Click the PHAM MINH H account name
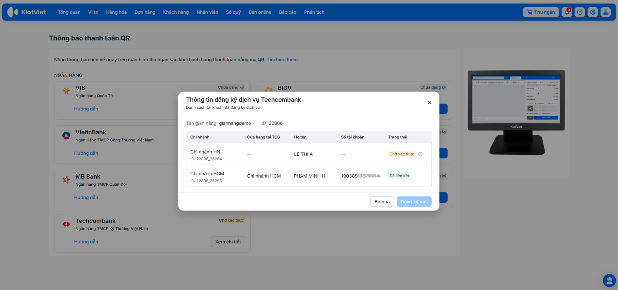The height and width of the screenshot is (290, 618). click(309, 176)
